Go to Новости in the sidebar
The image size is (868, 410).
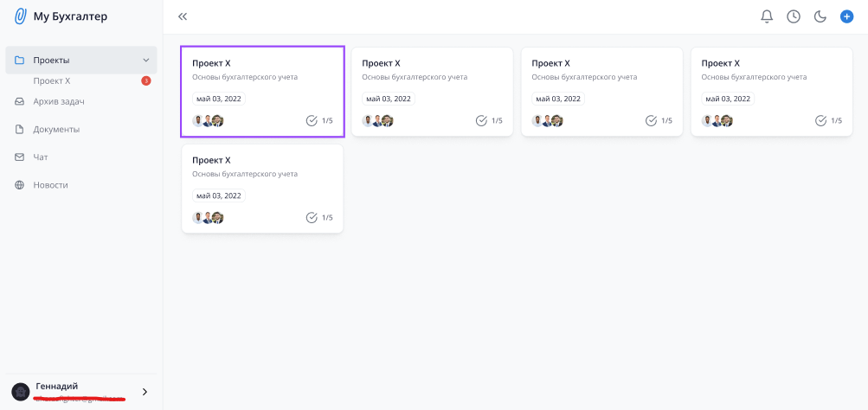50,185
